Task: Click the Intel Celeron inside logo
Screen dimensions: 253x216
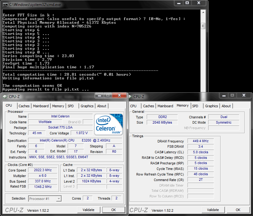Action: point(108,125)
